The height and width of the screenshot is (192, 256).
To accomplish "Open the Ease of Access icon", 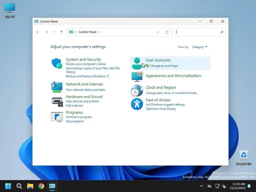I will 137,104.
